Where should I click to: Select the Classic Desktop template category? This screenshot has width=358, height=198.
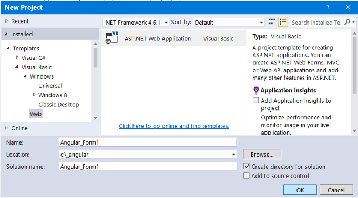point(59,104)
